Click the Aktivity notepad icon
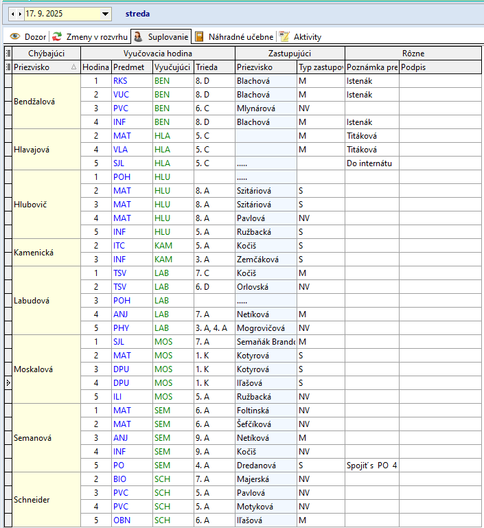The height and width of the screenshot is (528, 484). tap(284, 36)
